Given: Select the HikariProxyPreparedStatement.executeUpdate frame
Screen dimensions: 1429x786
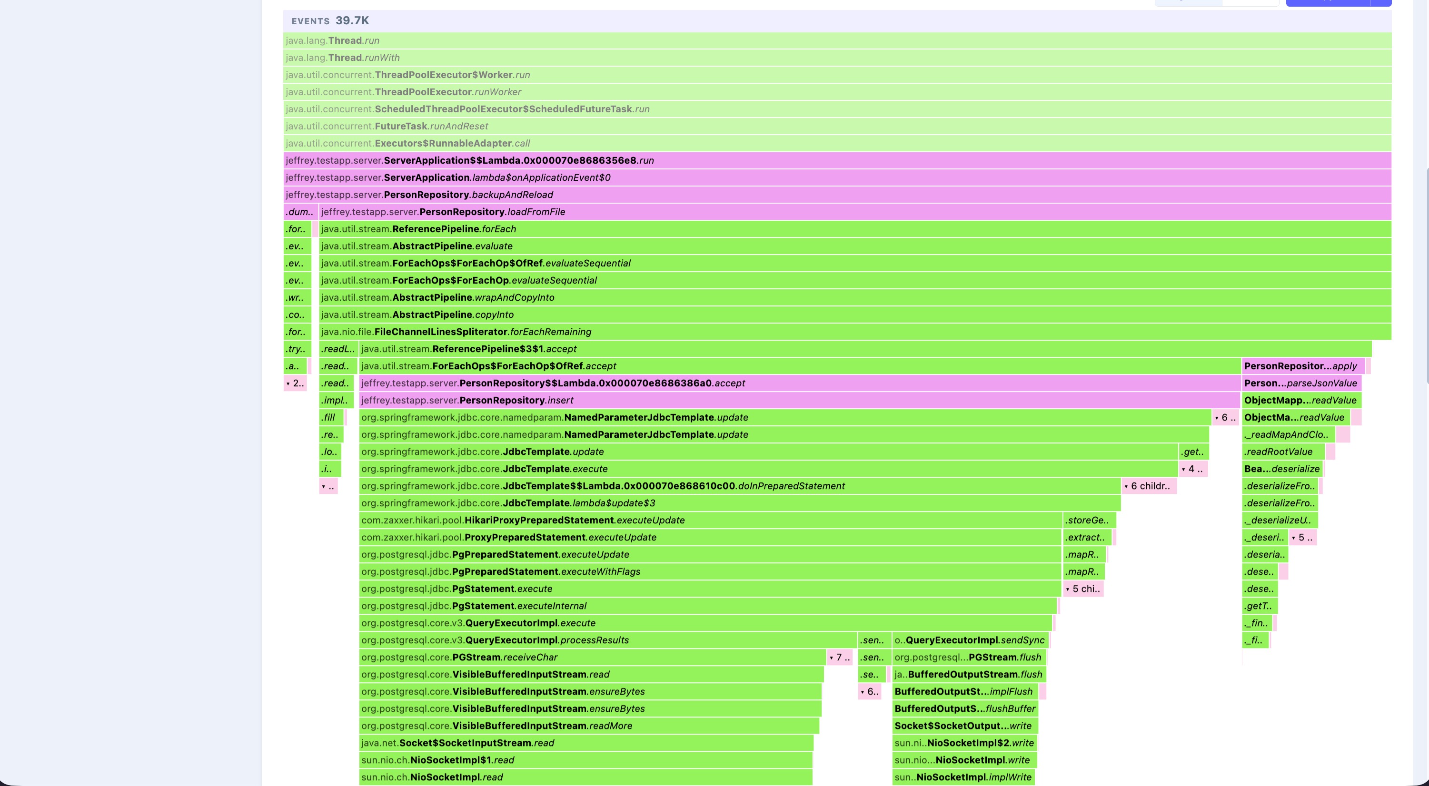Looking at the screenshot, I should 710,520.
